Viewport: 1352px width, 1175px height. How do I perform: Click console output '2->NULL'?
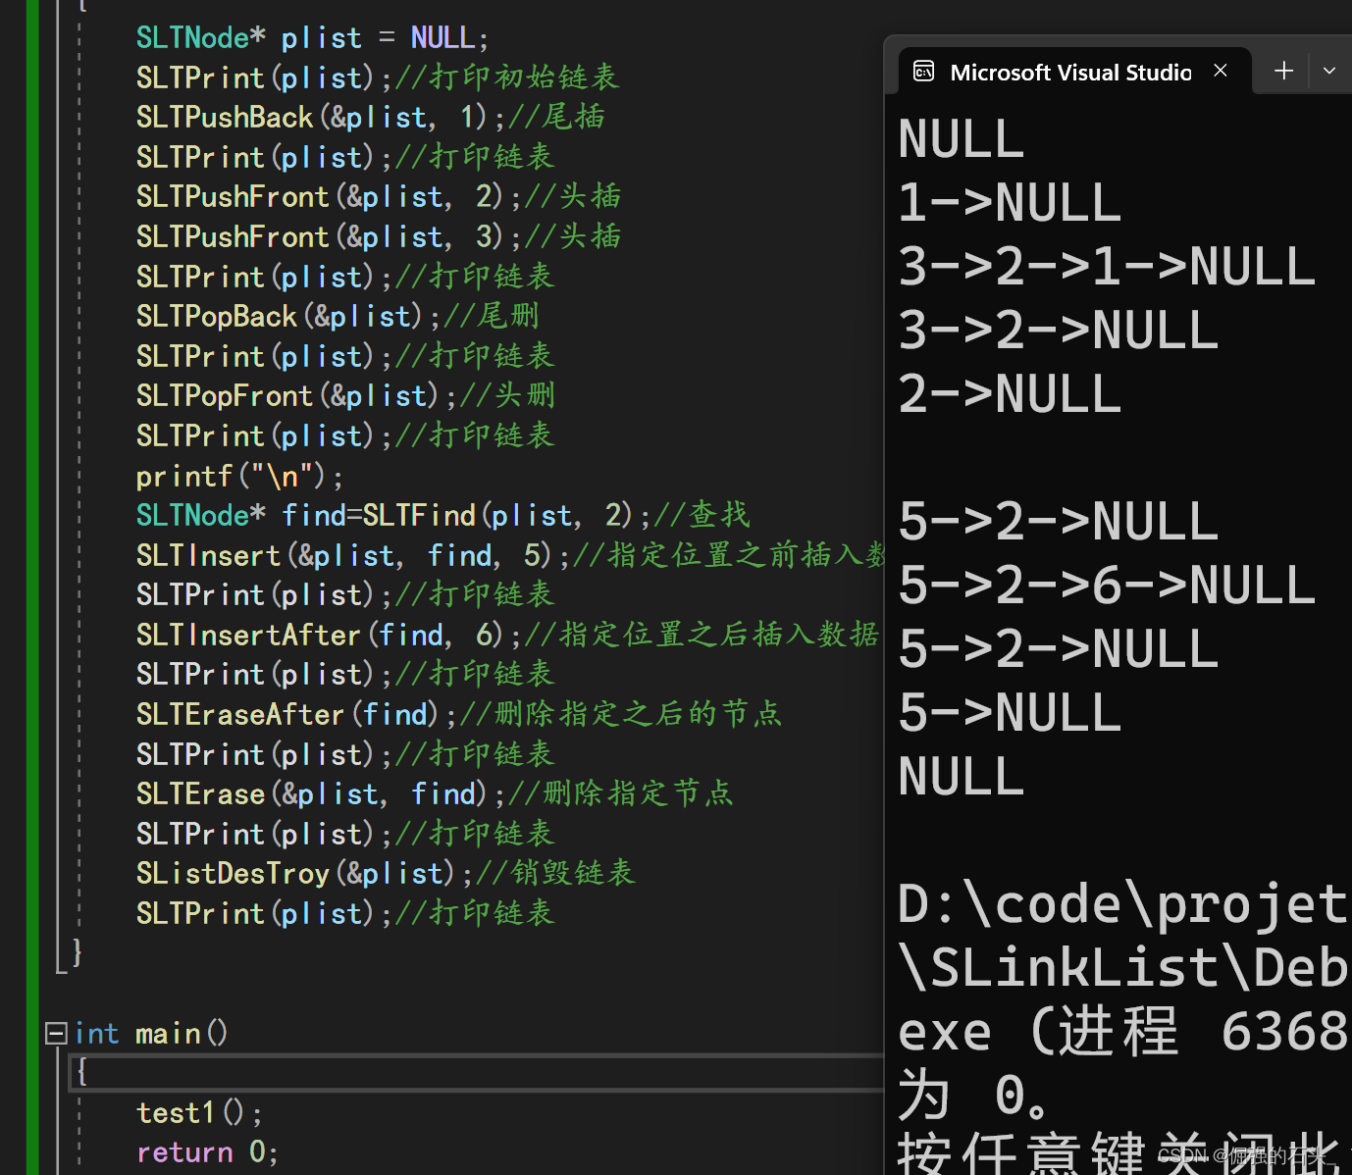click(1010, 394)
